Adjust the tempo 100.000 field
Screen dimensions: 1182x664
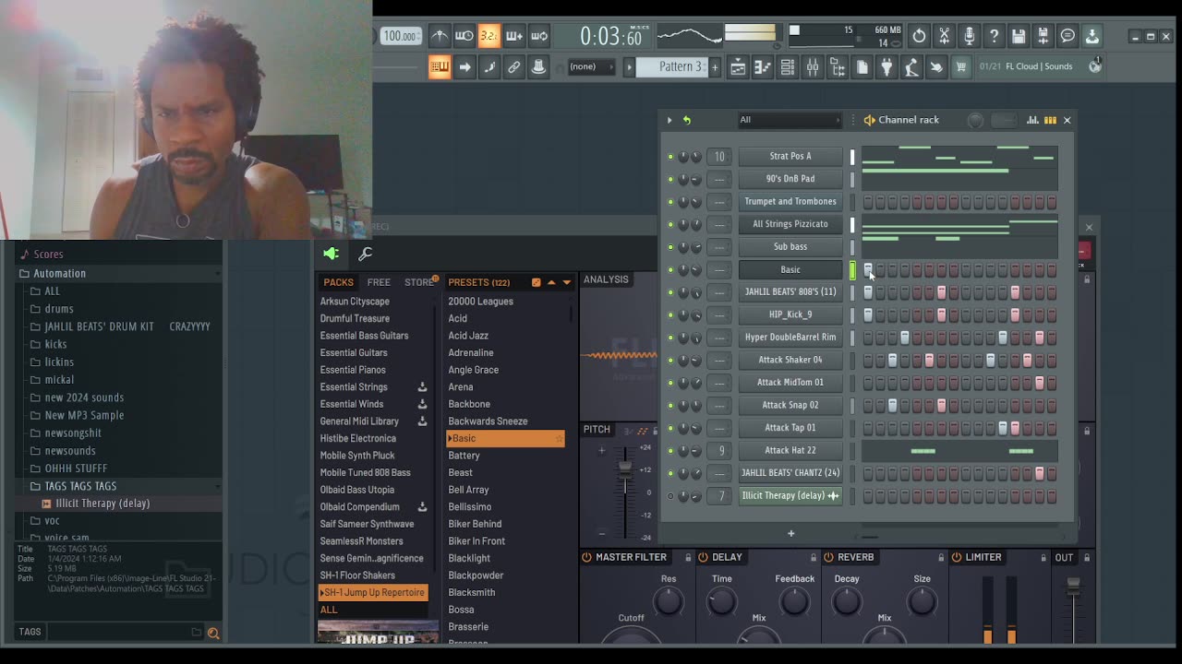(400, 36)
